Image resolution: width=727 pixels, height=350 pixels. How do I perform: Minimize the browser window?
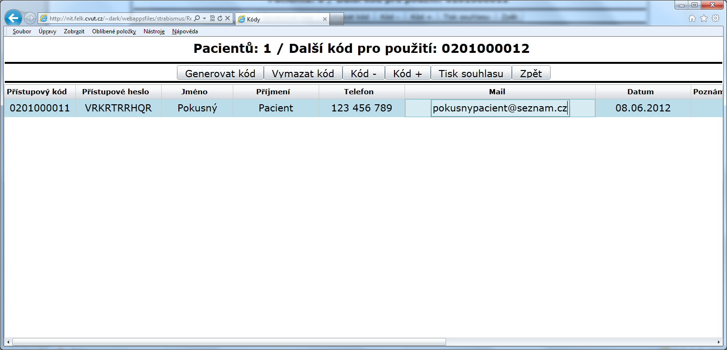tap(681, 5)
